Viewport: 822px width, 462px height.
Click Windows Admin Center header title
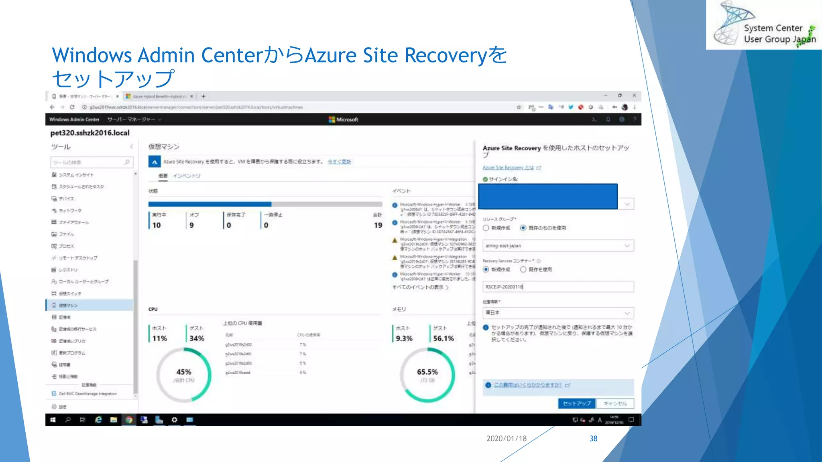point(74,120)
